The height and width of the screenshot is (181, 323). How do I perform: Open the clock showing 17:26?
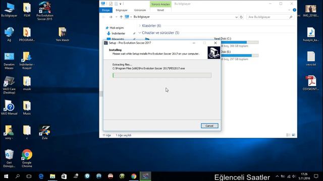pyautogui.click(x=304, y=176)
